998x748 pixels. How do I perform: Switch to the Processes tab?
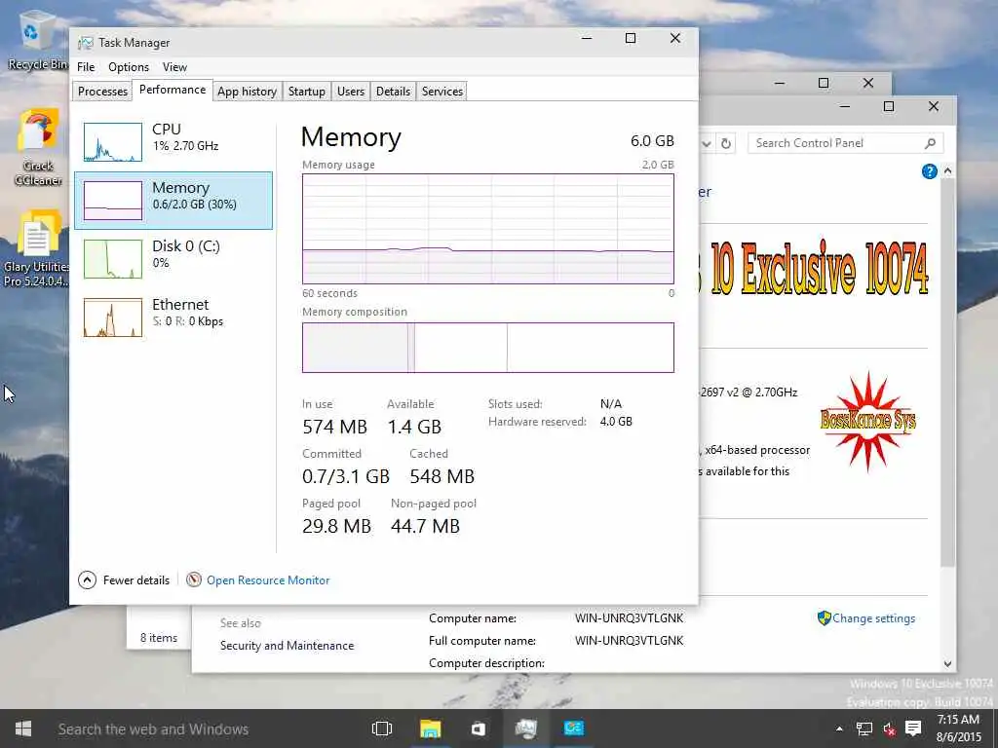point(102,92)
